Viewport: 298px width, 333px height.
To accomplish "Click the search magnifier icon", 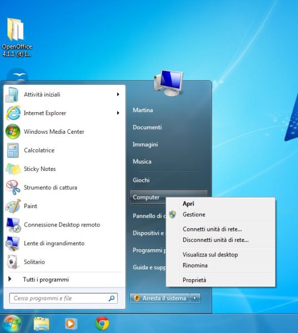I will coord(112,299).
